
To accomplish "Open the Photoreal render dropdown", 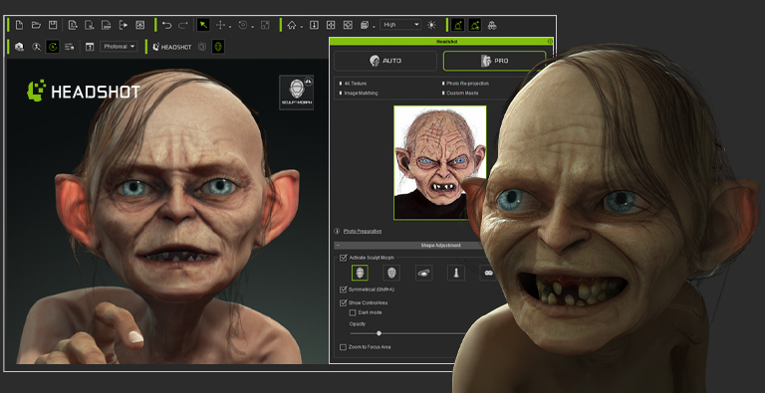I will coord(119,47).
